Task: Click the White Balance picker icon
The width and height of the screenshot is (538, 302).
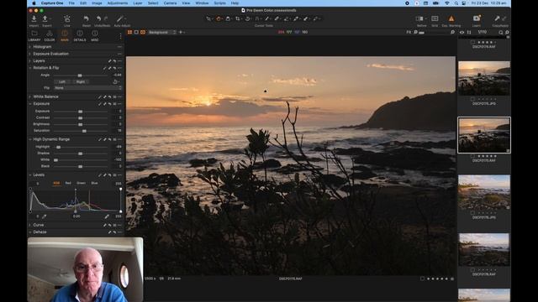Action: 100,97
